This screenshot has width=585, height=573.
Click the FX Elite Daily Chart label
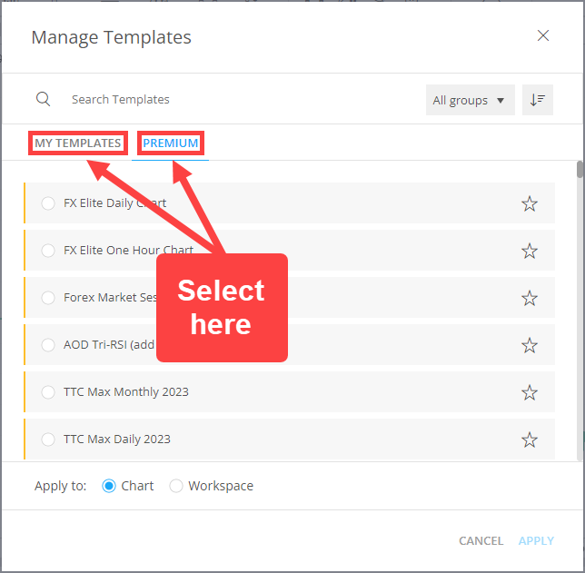coord(114,203)
